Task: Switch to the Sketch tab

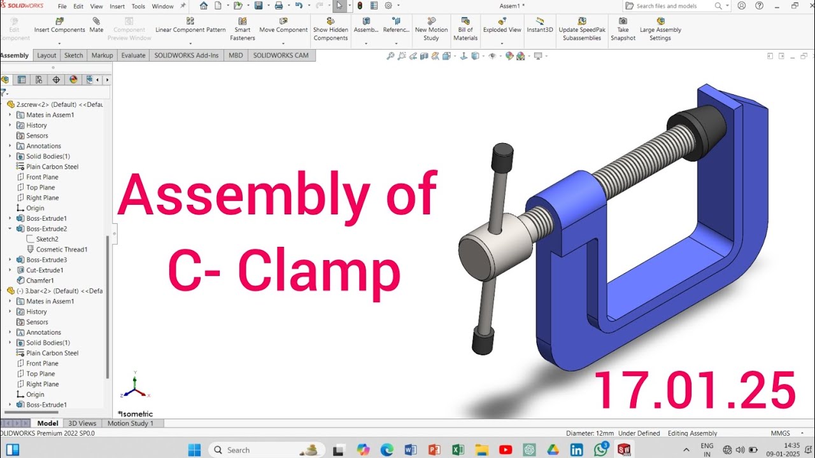Action: click(74, 55)
